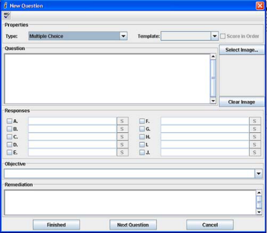Click the S button for response G
267x233 pixels.
pyautogui.click(x=255, y=129)
